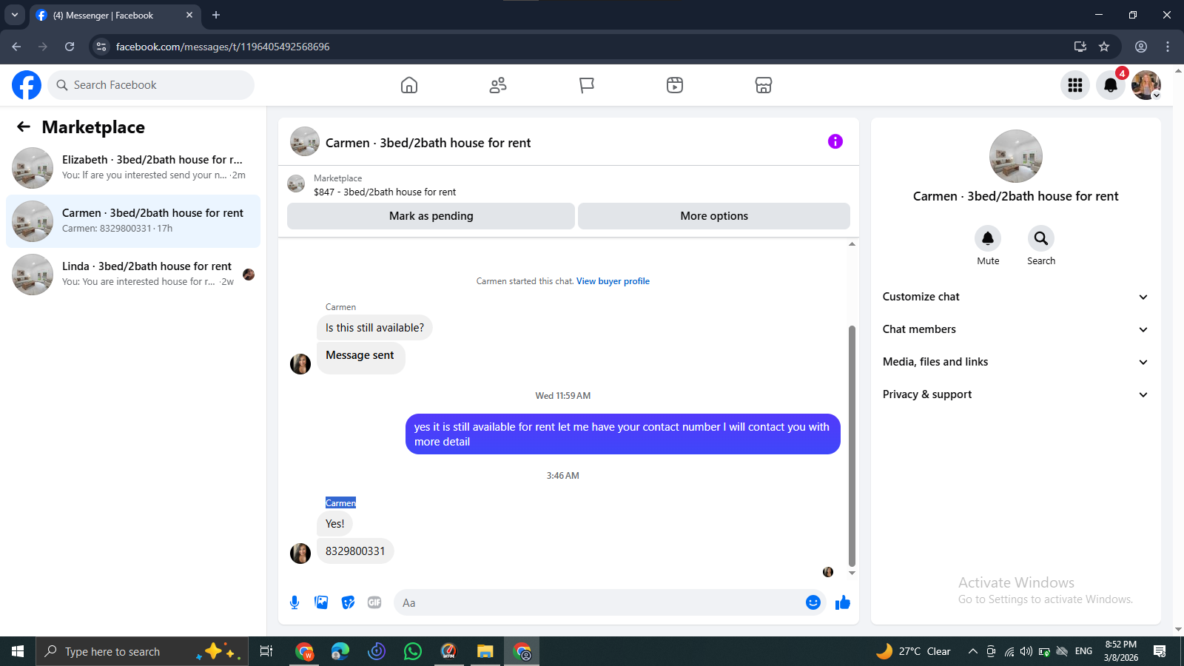Send a thumbs-up like
This screenshot has height=666, width=1184.
[x=843, y=602]
